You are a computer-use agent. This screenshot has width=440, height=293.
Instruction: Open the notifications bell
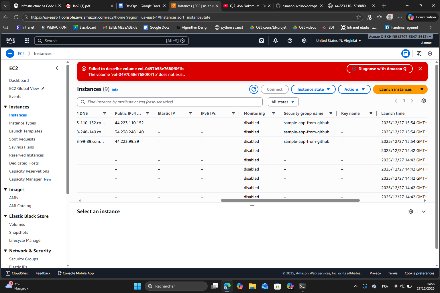coord(275,40)
